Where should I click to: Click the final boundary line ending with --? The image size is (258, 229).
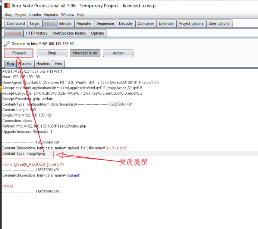coord(32,192)
